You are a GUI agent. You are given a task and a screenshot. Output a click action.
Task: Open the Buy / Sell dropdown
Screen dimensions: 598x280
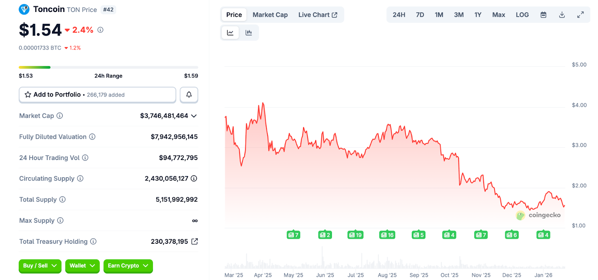[x=40, y=266]
